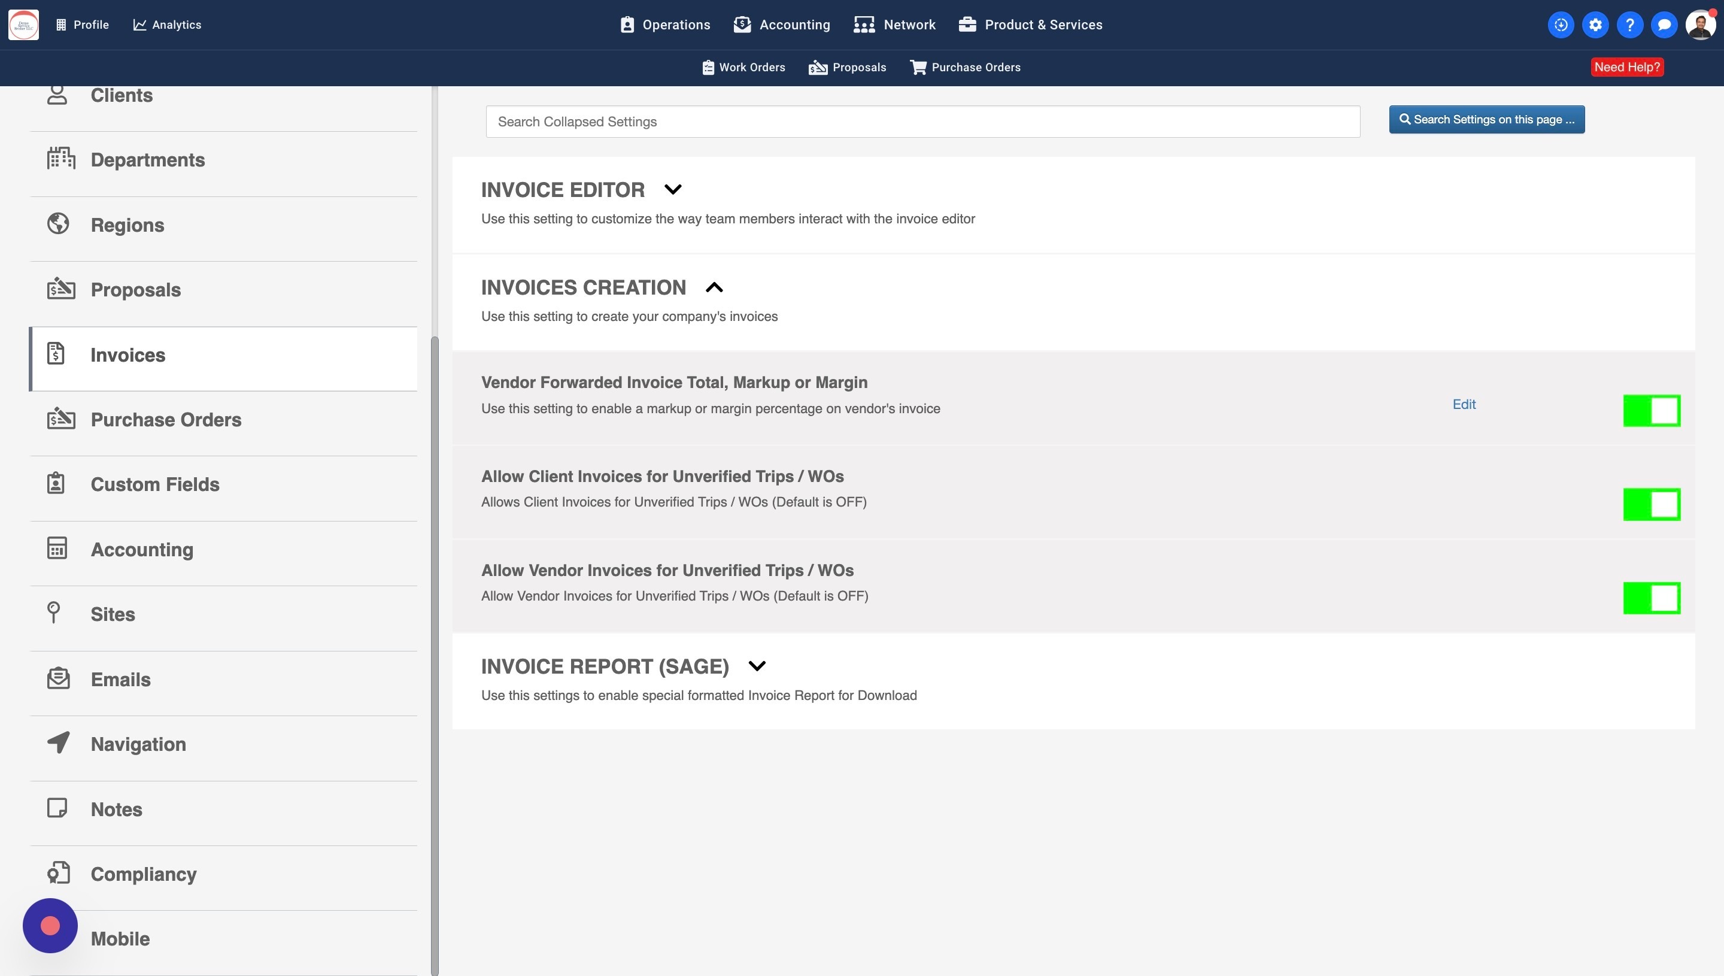Click Edit link for vendor markup setting
This screenshot has width=1724, height=976.
pos(1464,404)
